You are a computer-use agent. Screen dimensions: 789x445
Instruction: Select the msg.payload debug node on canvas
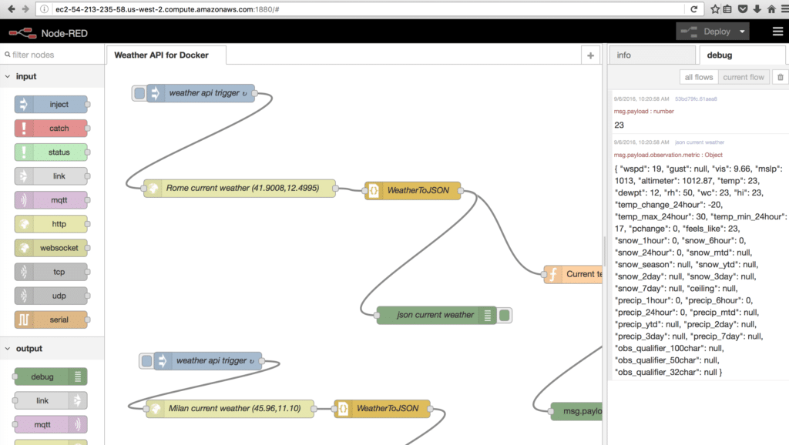(576, 411)
